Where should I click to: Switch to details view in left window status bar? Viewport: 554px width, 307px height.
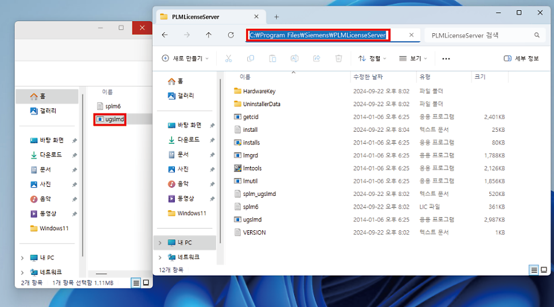click(136, 282)
